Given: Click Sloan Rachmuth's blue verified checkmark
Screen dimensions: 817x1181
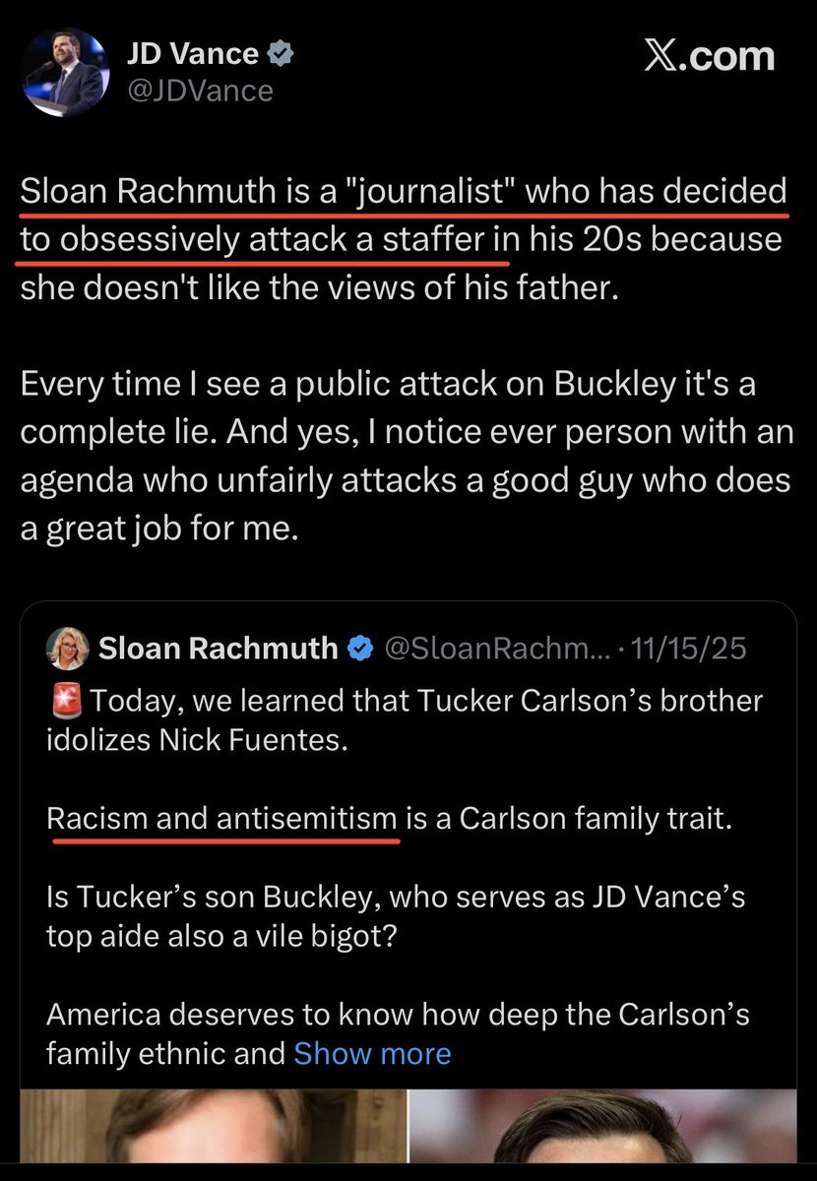Looking at the screenshot, I should [362, 649].
